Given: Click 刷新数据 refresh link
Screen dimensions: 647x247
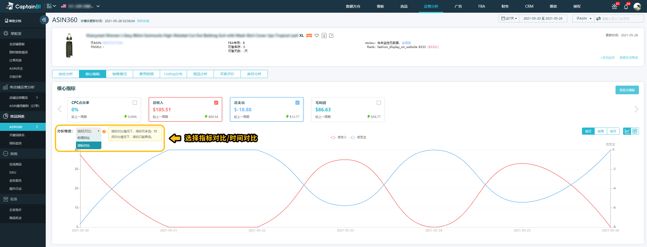Looking at the screenshot, I should coord(143,21).
